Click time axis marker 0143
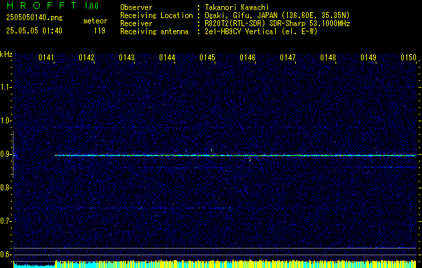Image resolution: width=422 pixels, height=268 pixels. (127, 58)
